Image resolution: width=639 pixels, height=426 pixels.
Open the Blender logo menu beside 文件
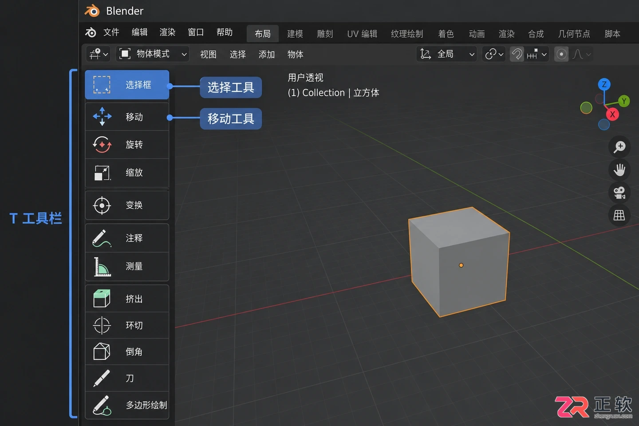[x=91, y=32]
